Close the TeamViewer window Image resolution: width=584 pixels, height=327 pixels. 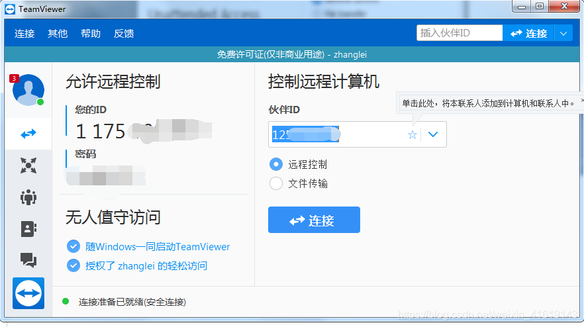coord(564,7)
